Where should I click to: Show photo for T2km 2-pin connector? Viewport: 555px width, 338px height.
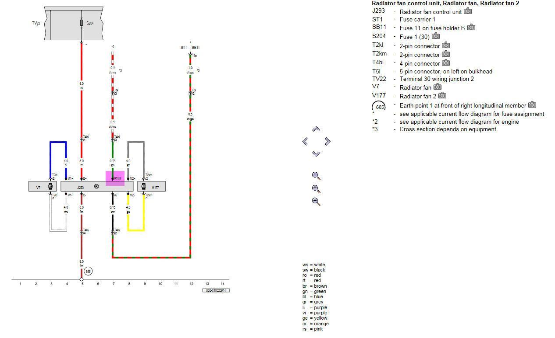[x=446, y=54]
